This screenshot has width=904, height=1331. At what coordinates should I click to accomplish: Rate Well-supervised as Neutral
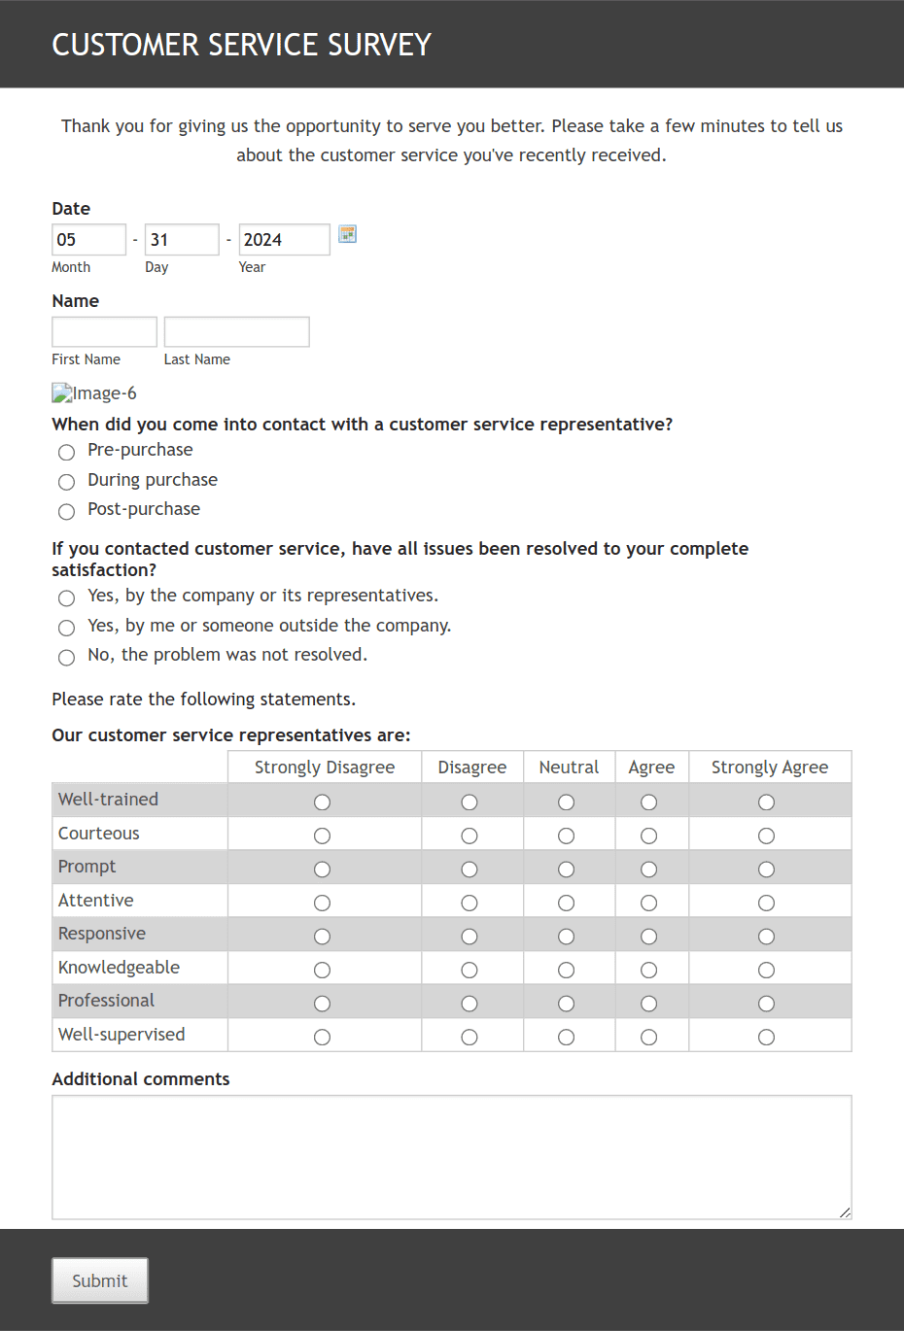[x=566, y=1037]
